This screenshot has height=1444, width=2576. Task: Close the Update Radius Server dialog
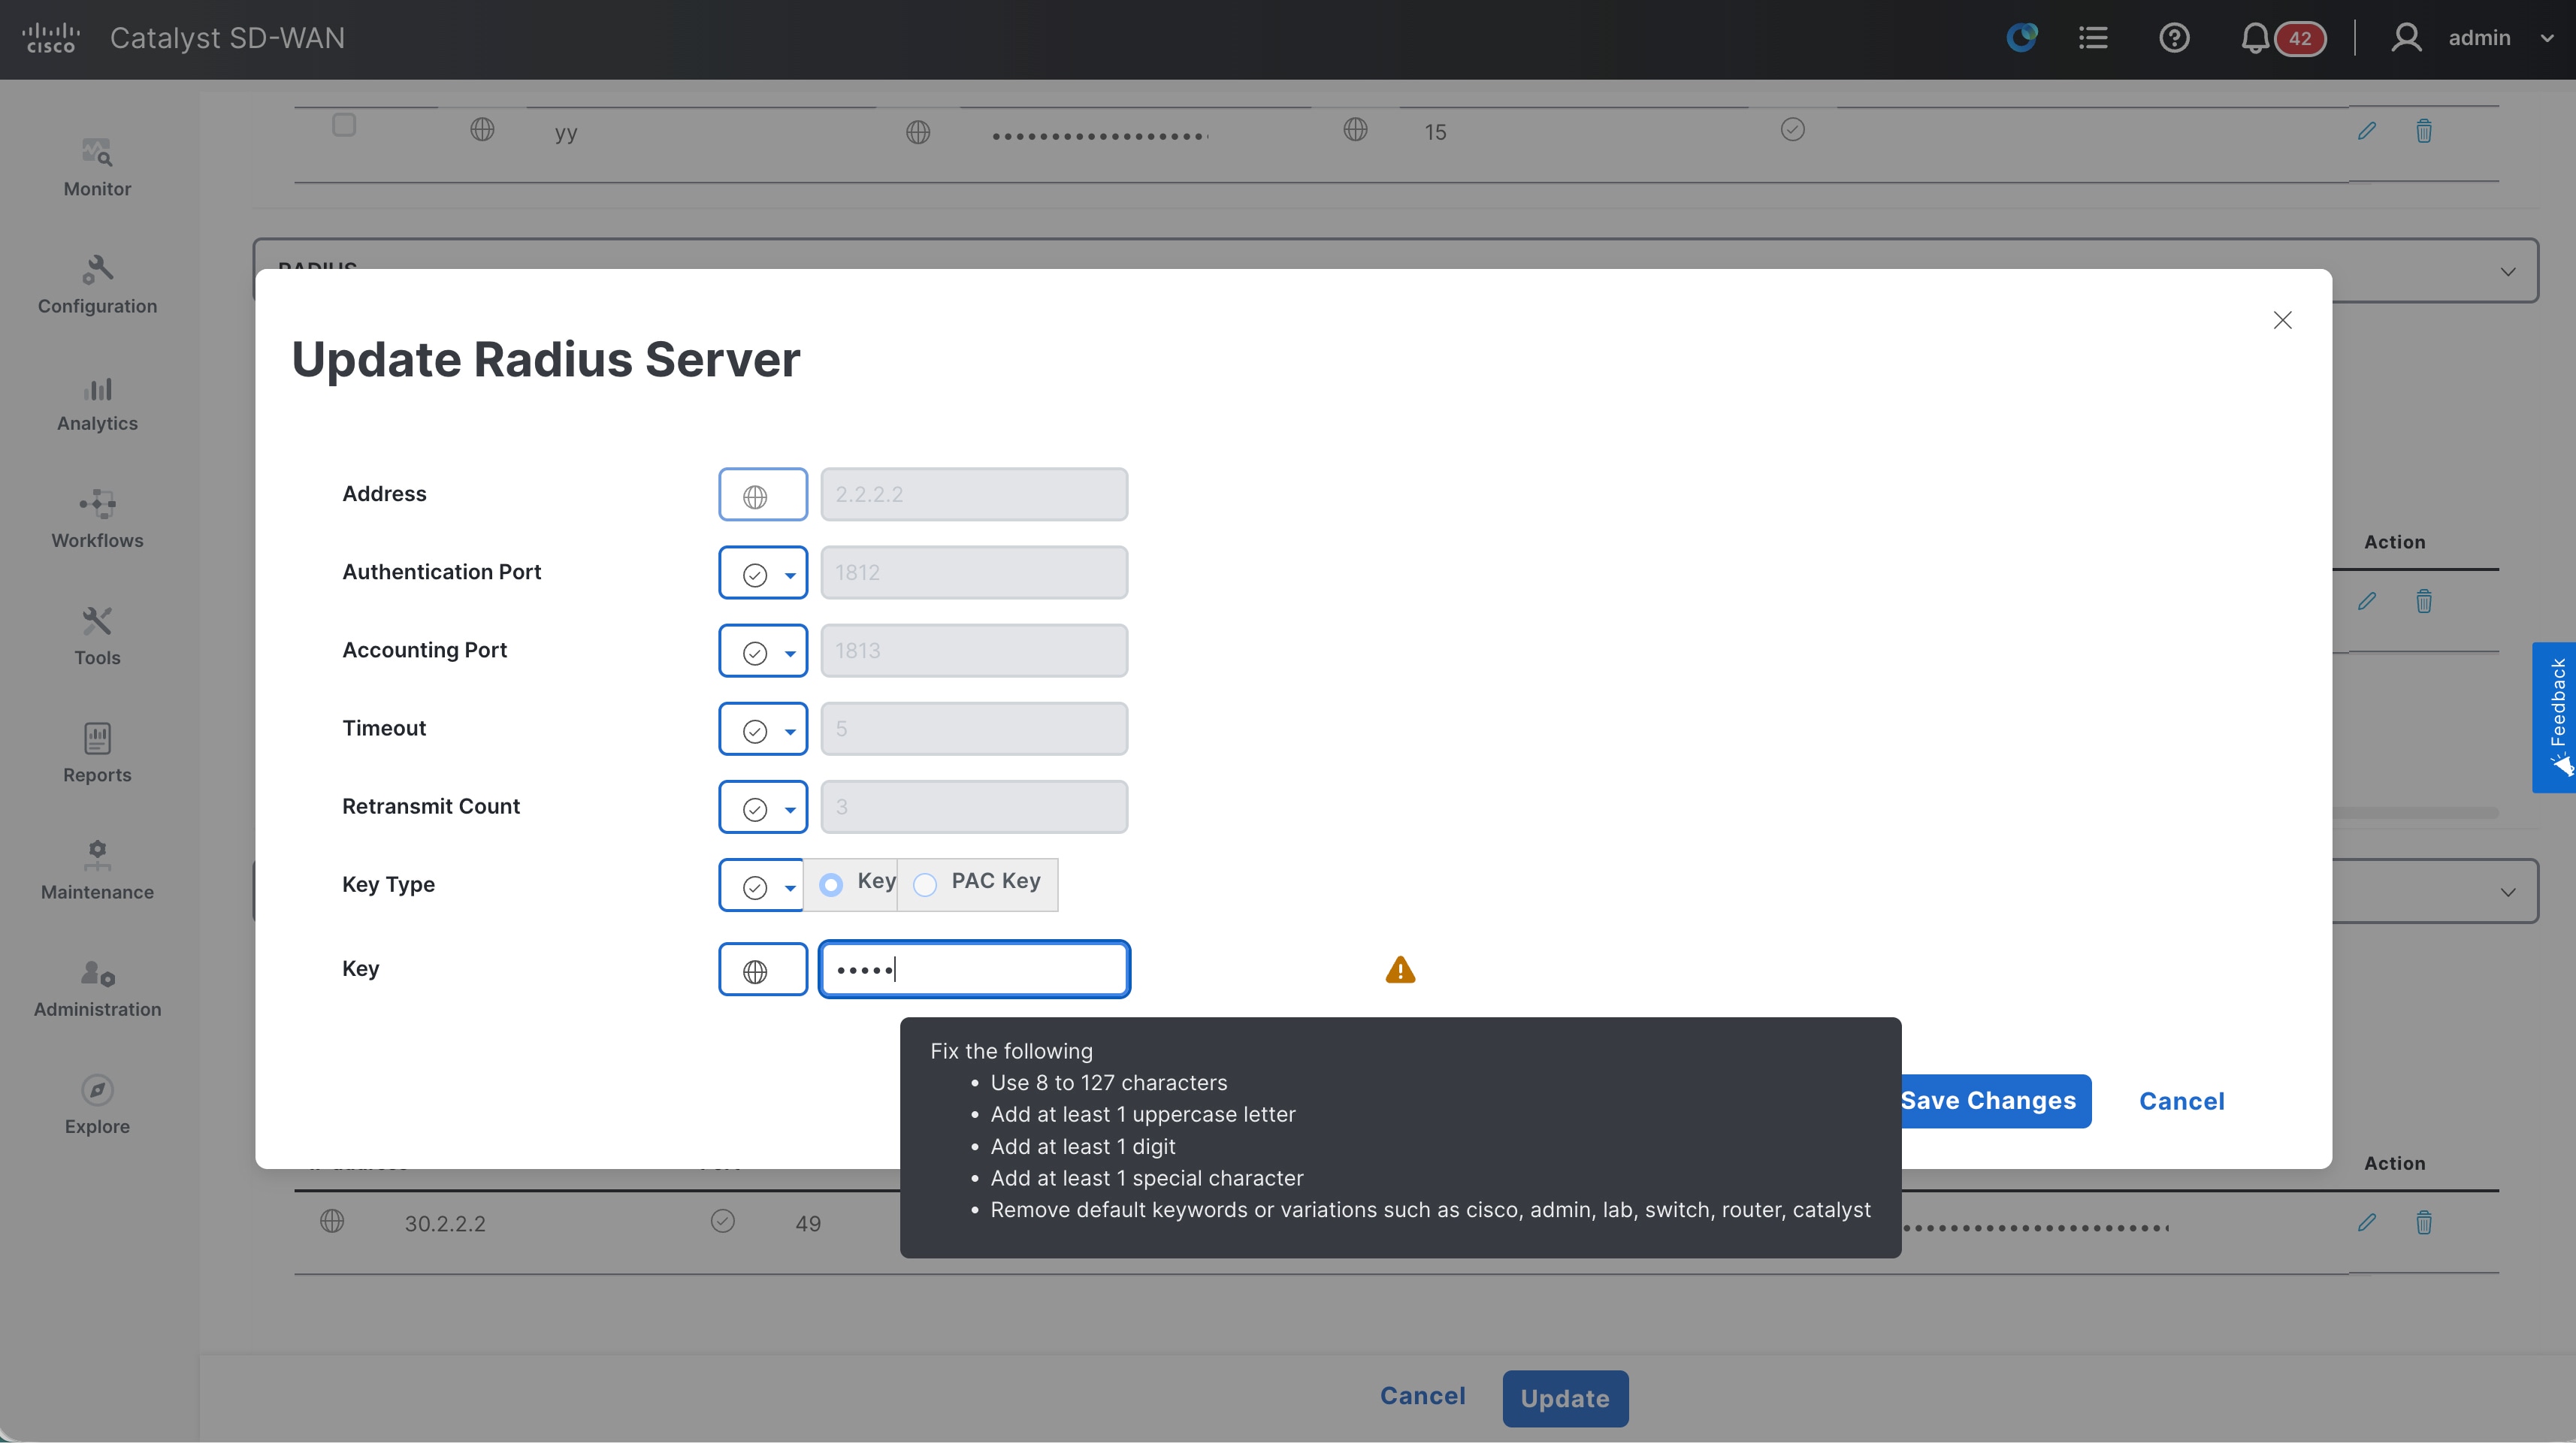2282,320
